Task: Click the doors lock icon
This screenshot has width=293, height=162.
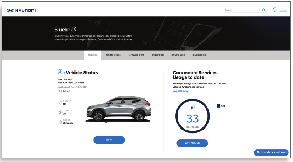Action: coord(61,122)
